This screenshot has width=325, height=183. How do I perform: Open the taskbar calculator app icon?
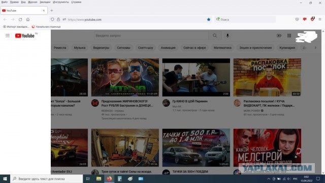(120, 178)
